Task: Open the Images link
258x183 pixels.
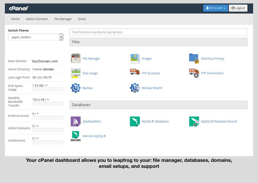Action: click(x=146, y=58)
